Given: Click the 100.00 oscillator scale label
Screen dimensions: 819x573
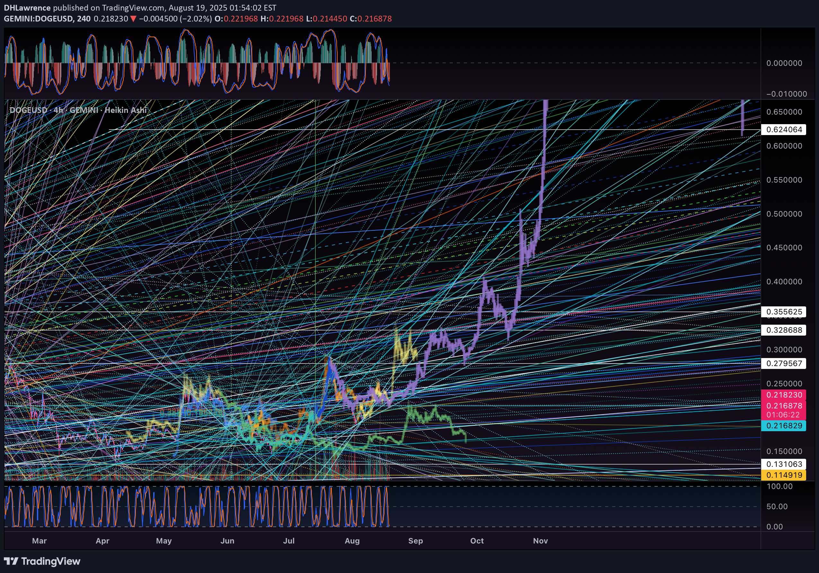Looking at the screenshot, I should pos(779,486).
